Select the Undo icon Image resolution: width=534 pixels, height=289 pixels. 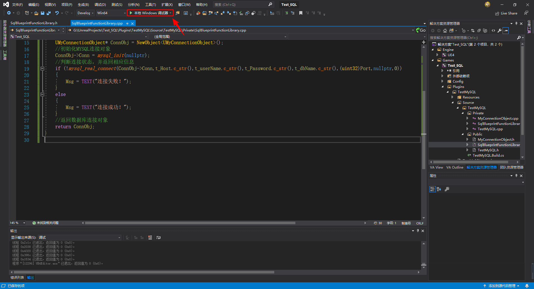pyautogui.click(x=57, y=13)
